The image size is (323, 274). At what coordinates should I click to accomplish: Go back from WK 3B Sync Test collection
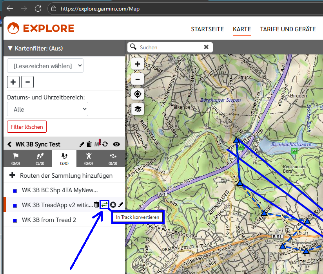click(x=9, y=144)
